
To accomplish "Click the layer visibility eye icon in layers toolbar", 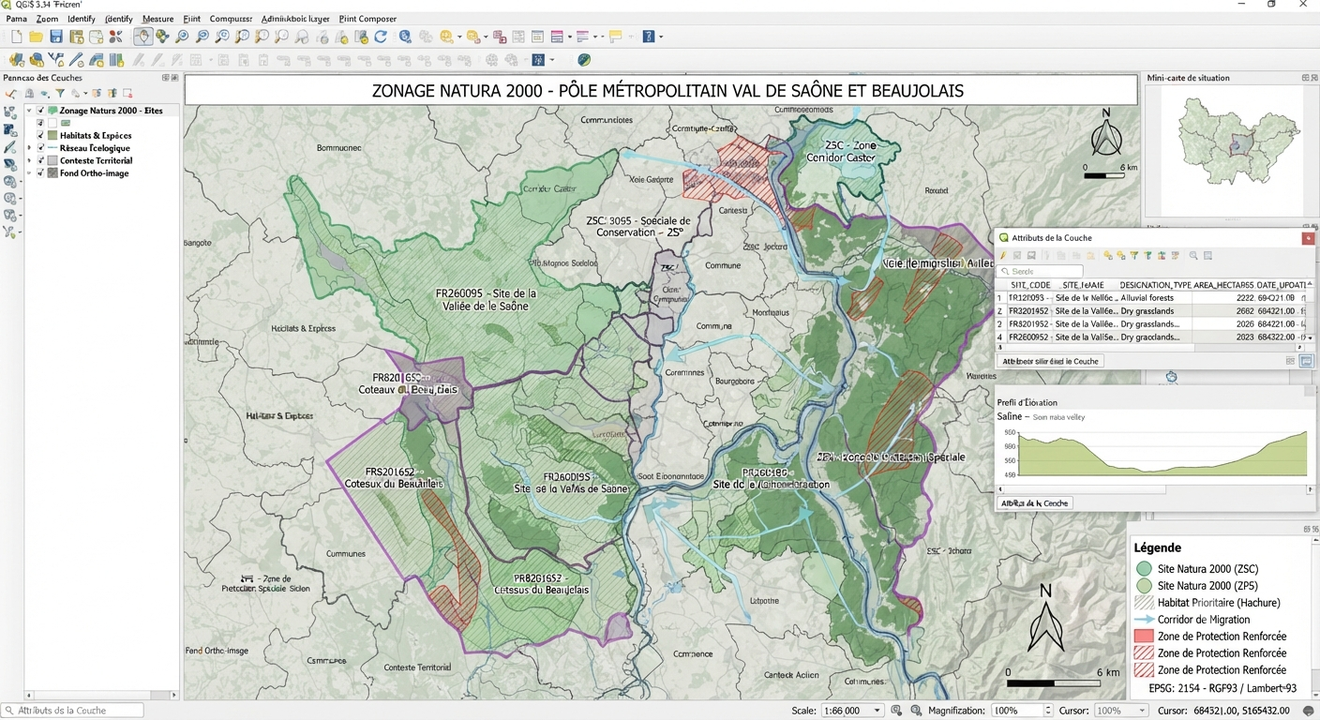I will 44,94.
